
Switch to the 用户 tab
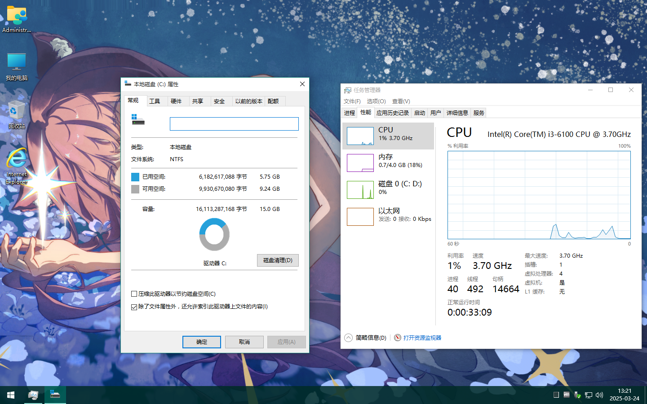point(436,113)
